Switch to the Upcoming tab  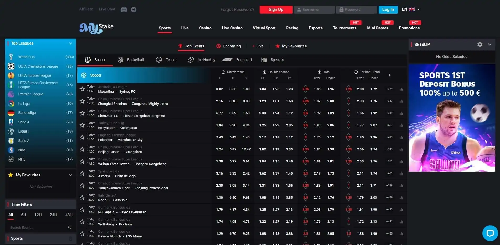[228, 46]
